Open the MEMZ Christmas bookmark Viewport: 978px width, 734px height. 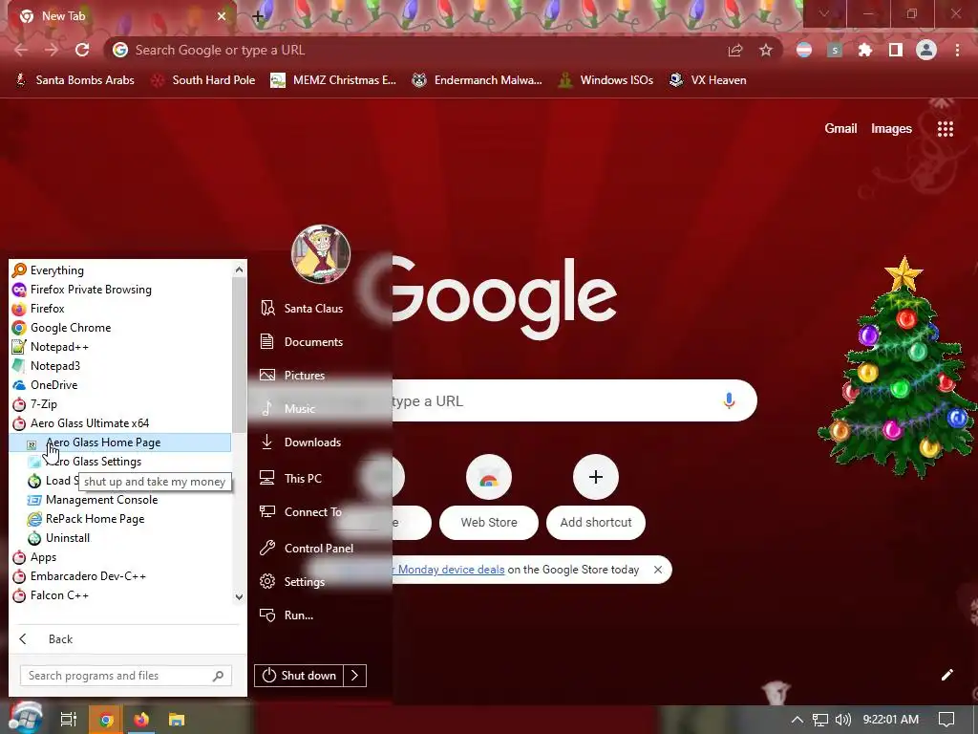(333, 80)
